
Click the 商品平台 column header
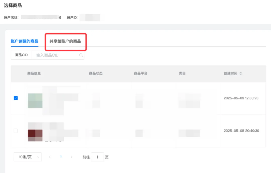point(141,73)
